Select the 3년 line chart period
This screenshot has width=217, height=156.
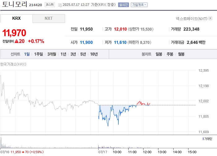coord(73,54)
